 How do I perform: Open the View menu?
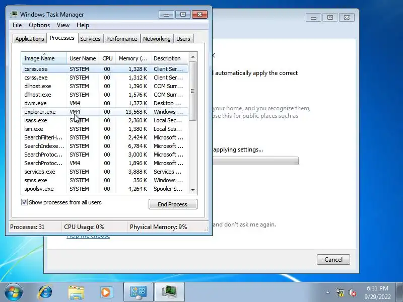[x=63, y=25]
